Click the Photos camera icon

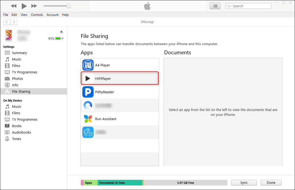[x=7, y=78]
